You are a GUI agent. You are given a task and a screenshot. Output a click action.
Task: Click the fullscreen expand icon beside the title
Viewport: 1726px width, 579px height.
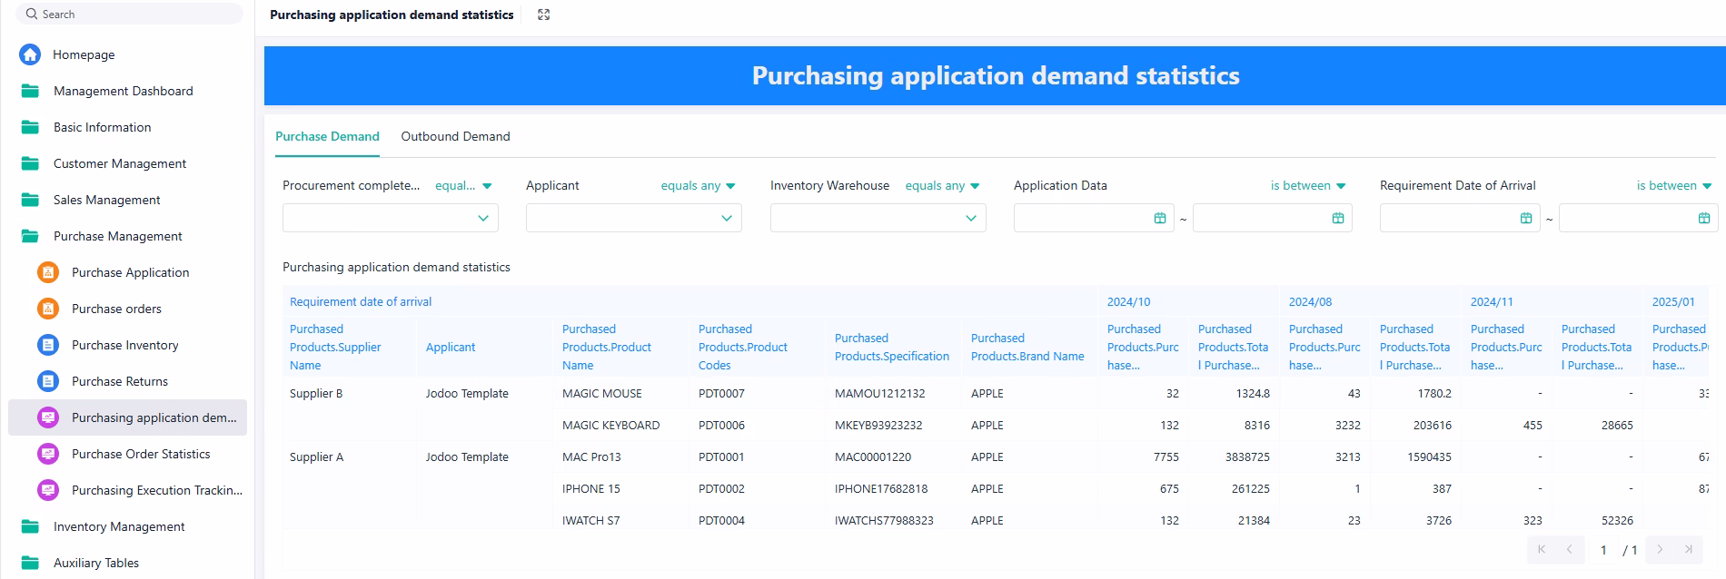point(543,15)
